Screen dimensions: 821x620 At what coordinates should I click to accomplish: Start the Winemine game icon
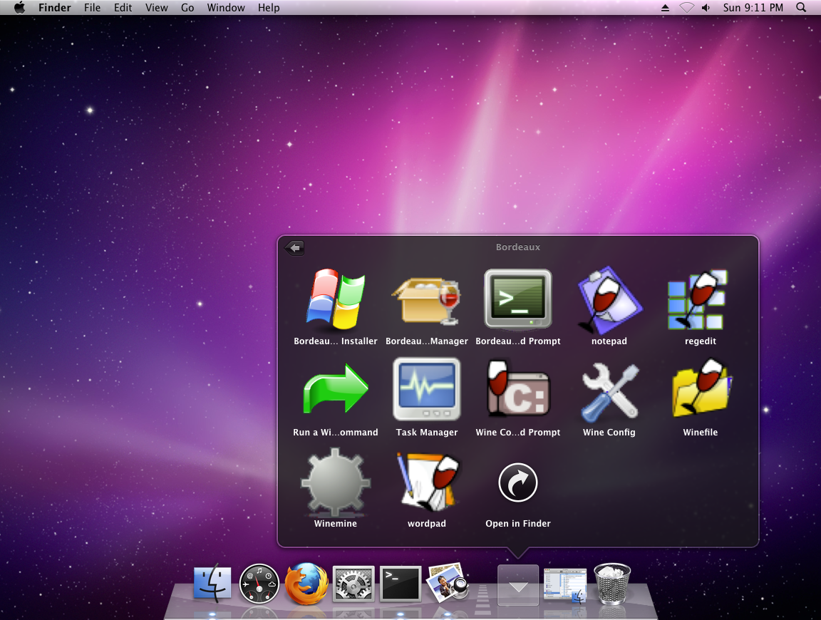(x=335, y=482)
